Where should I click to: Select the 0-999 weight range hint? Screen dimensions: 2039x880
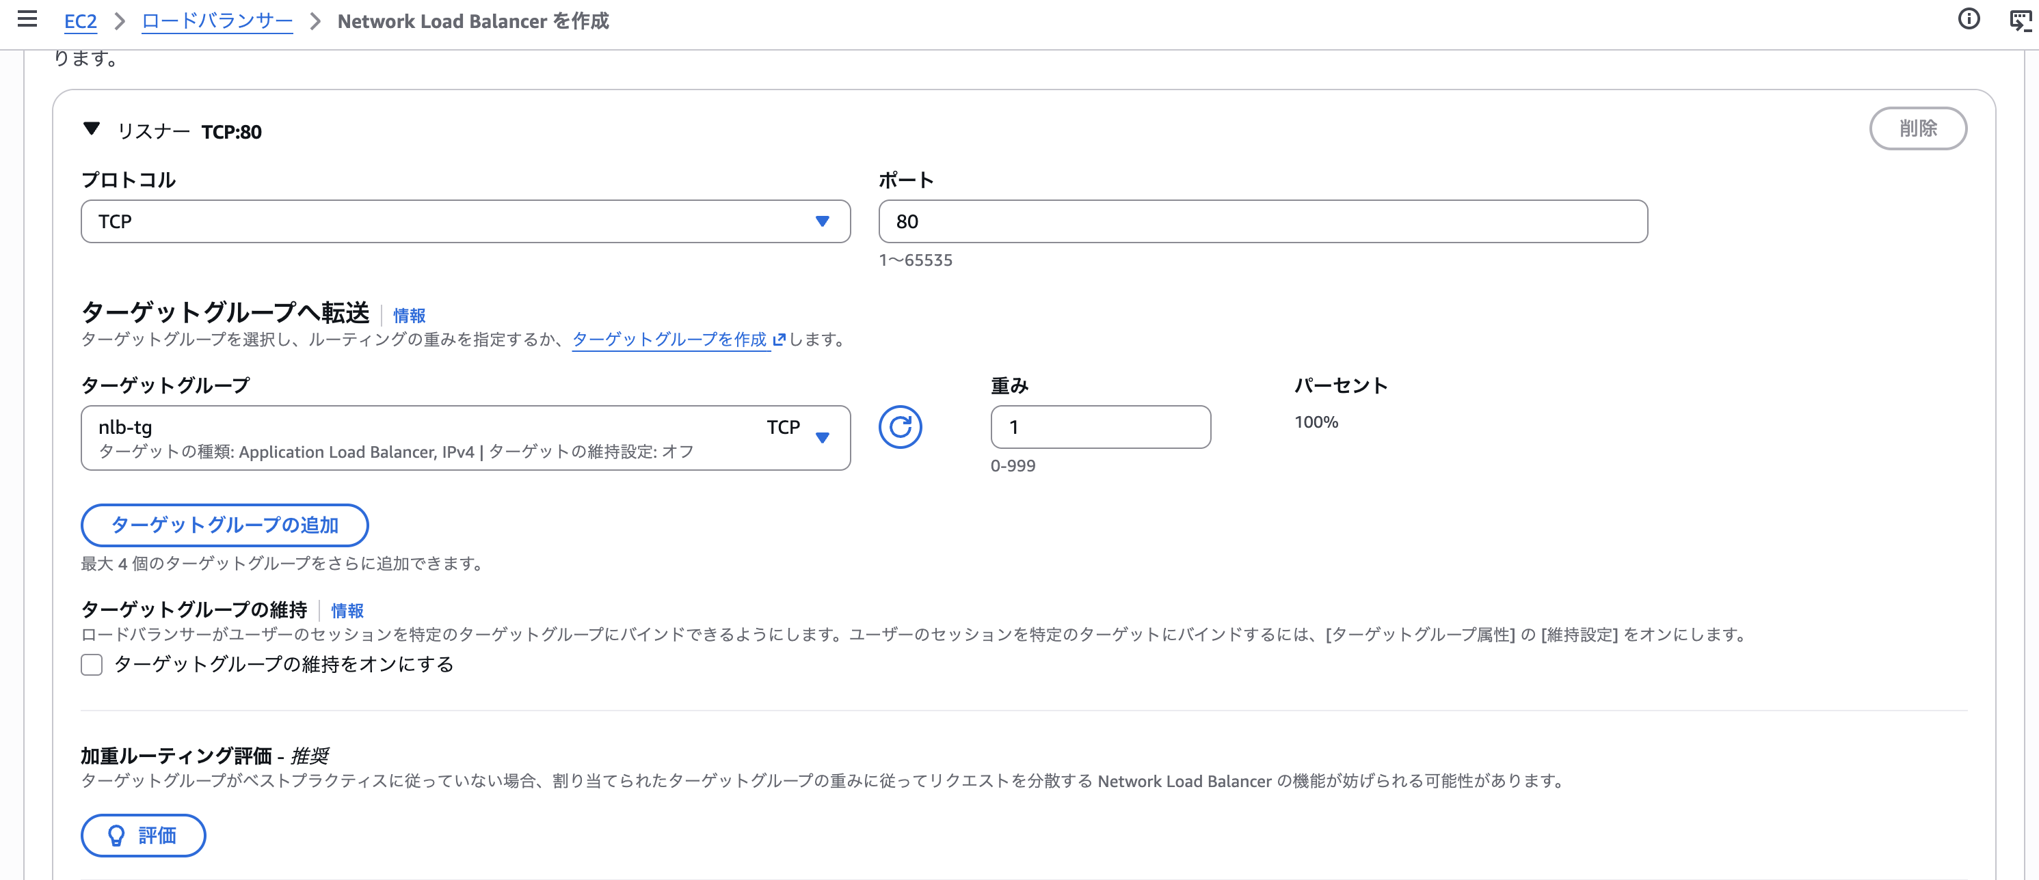pyautogui.click(x=1013, y=466)
